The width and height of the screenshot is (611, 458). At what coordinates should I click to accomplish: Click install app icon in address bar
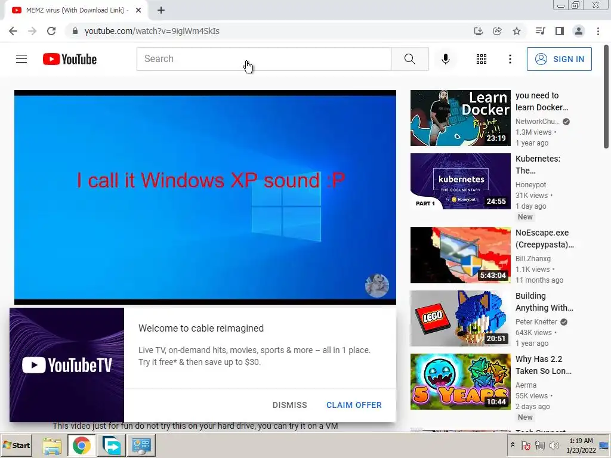[x=479, y=31]
